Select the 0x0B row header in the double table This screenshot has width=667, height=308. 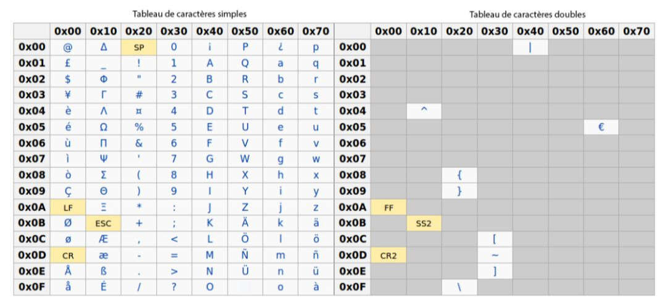[x=352, y=223]
